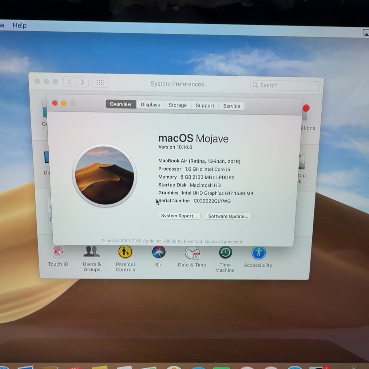Switch to the Storage tab

click(x=178, y=105)
